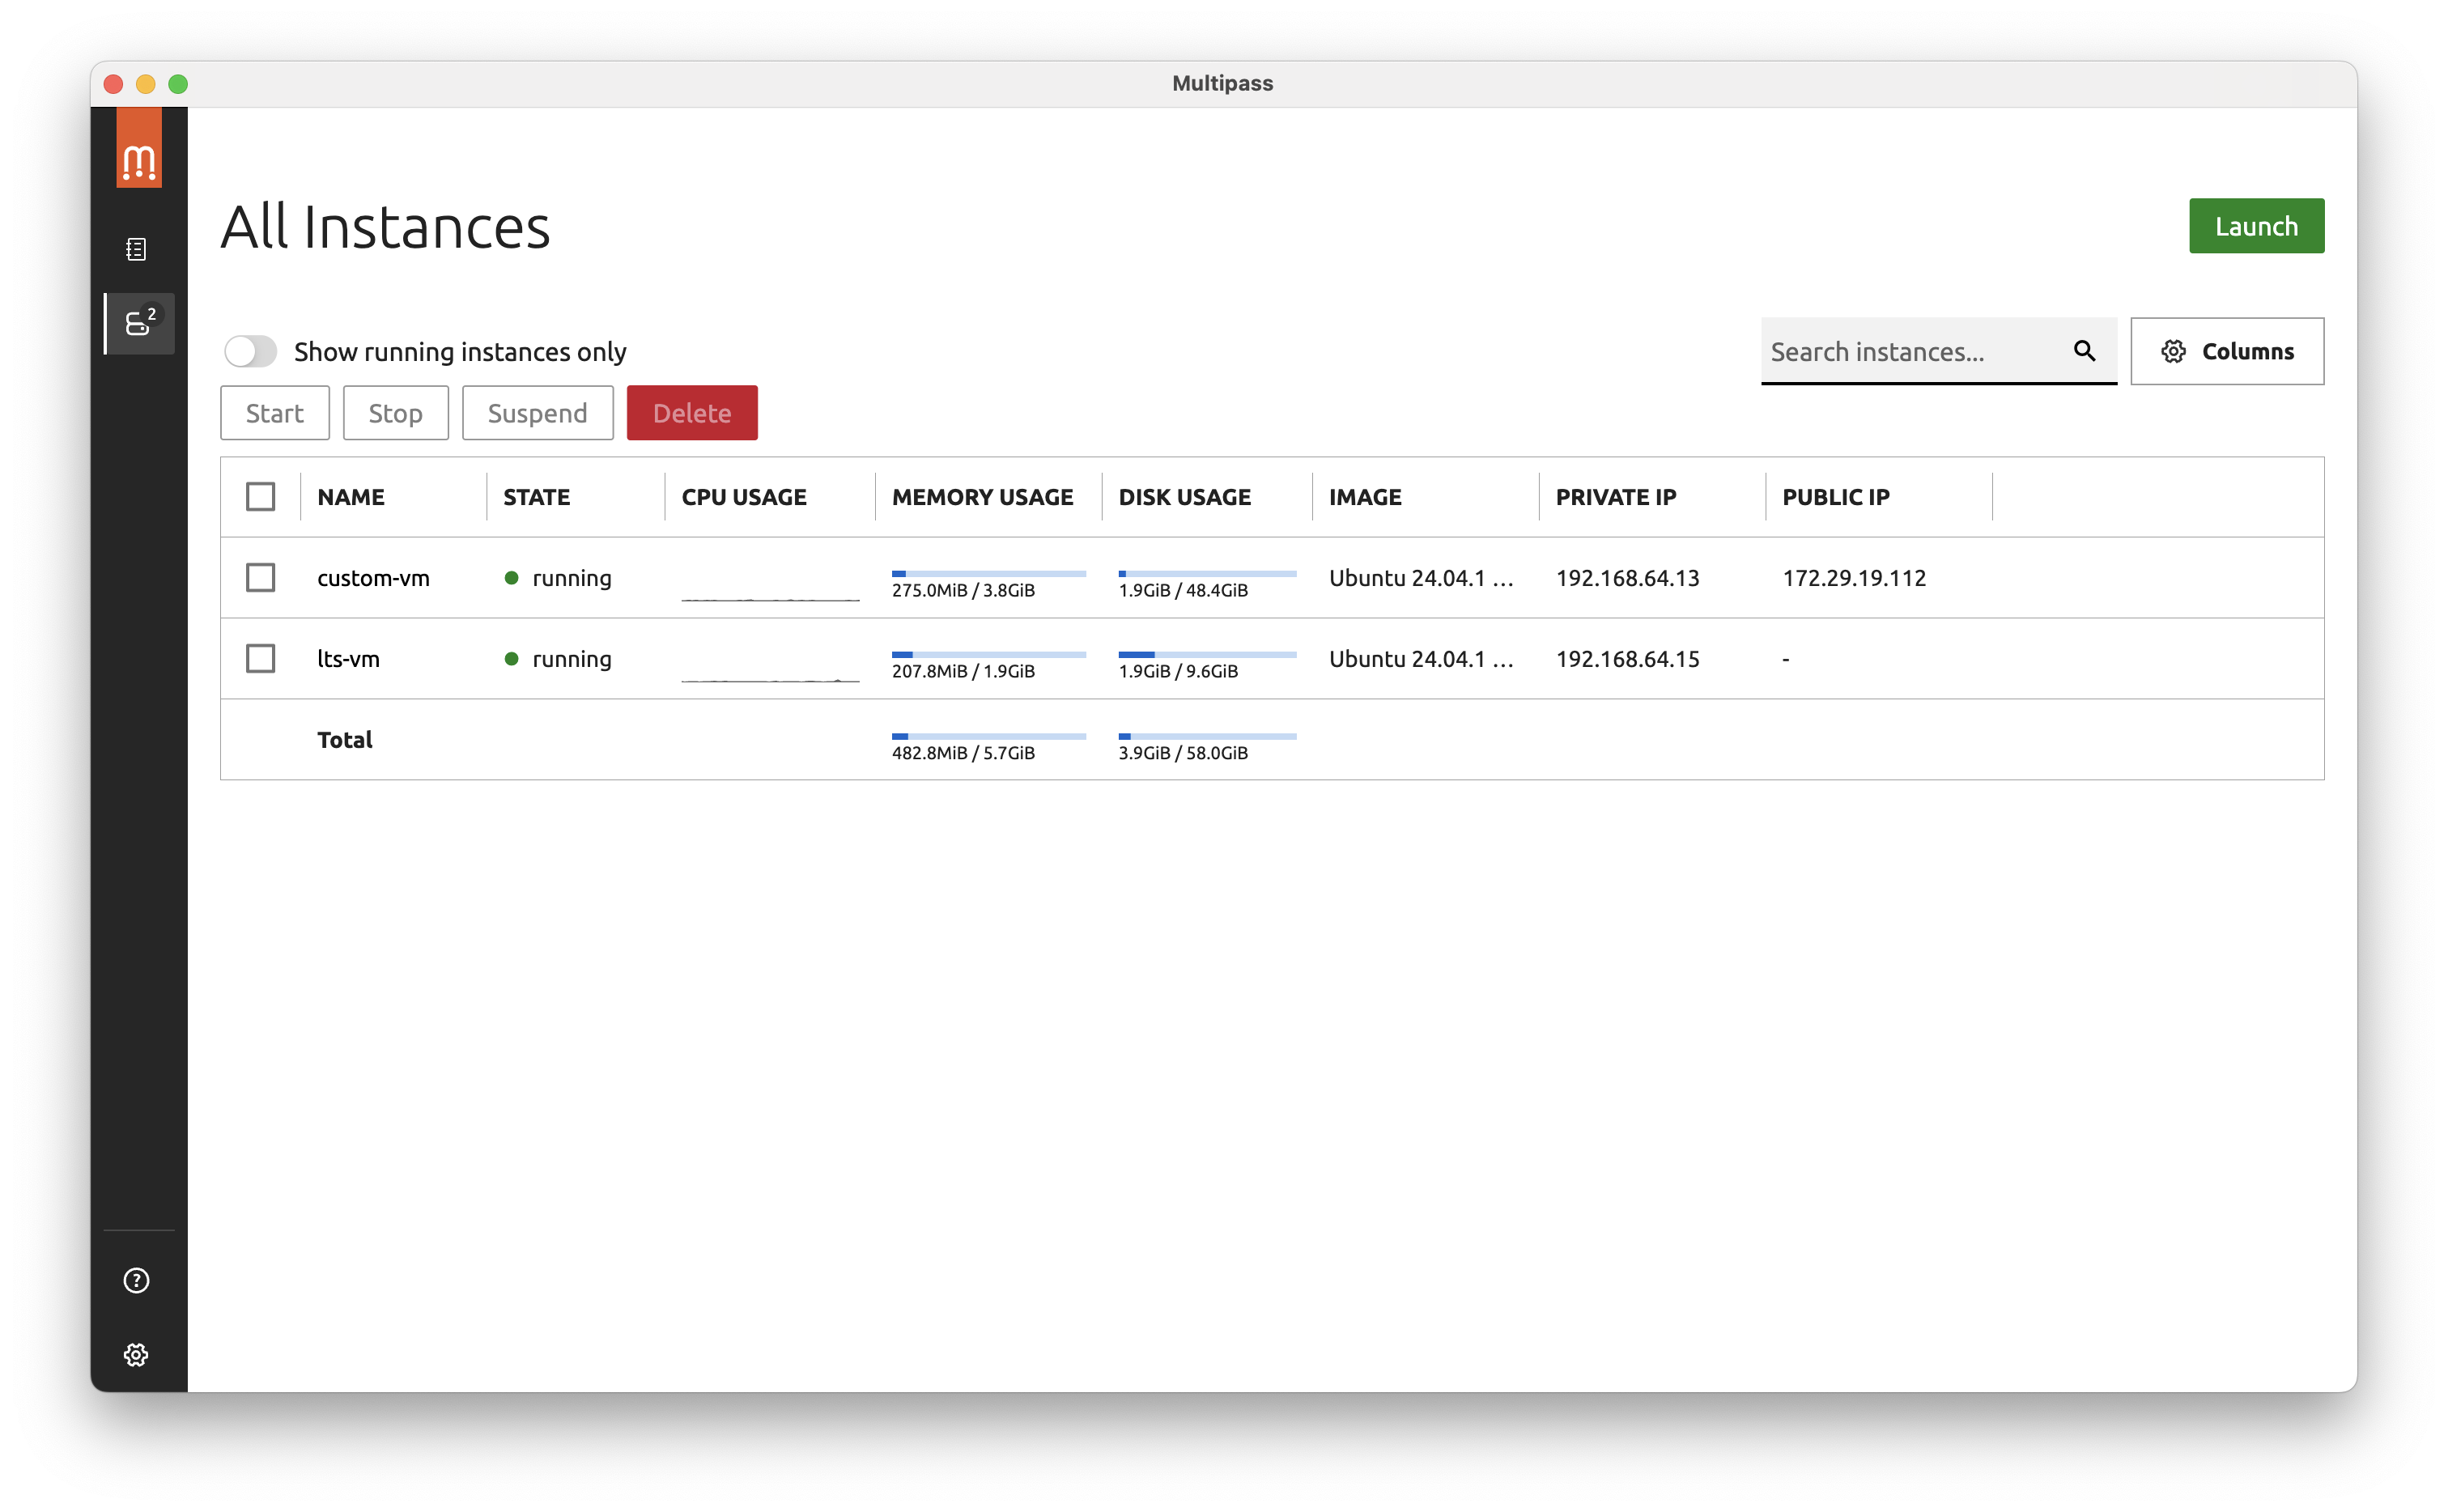Click the MEMORY USAGE column header
Image resolution: width=2448 pixels, height=1512 pixels.
(x=983, y=497)
